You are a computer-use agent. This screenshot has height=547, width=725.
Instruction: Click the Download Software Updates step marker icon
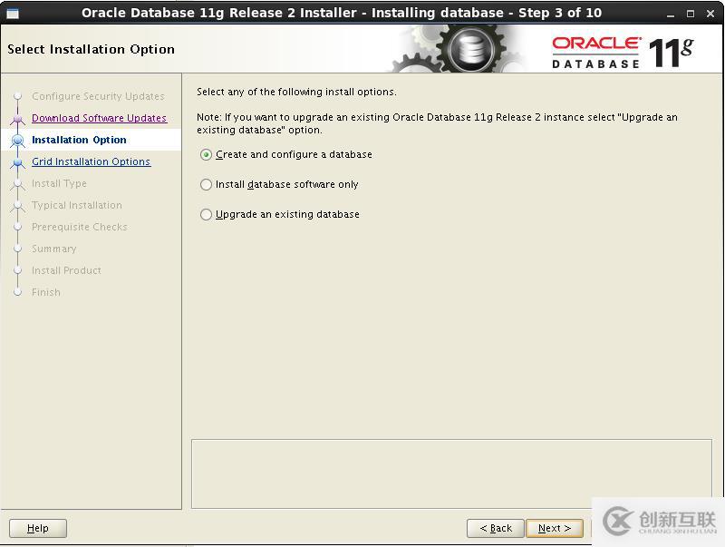[x=17, y=119]
